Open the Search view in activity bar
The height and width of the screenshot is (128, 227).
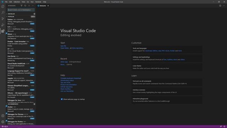[x=3, y=12]
